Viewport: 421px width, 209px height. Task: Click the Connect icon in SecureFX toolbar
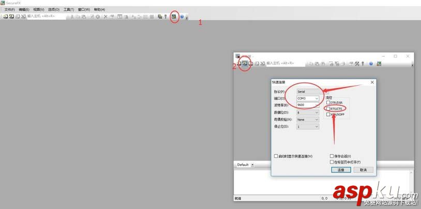coord(5,17)
